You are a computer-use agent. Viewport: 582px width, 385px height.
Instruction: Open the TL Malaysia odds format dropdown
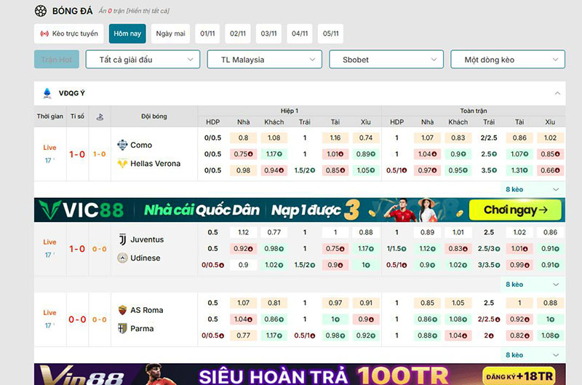[x=264, y=60]
